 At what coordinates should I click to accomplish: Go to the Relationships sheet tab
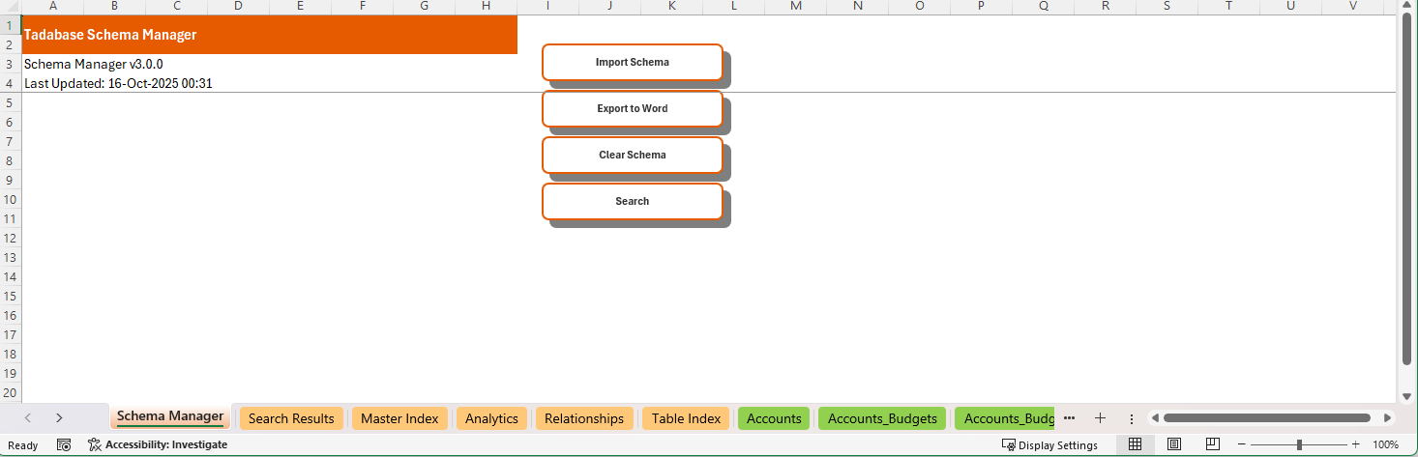pos(583,418)
